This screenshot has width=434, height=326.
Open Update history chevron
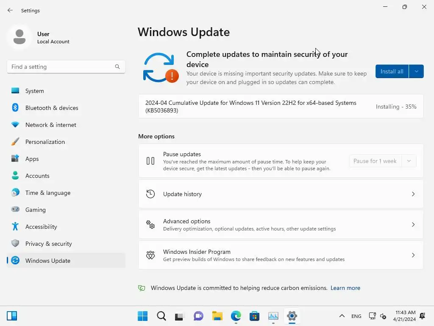coord(413,194)
